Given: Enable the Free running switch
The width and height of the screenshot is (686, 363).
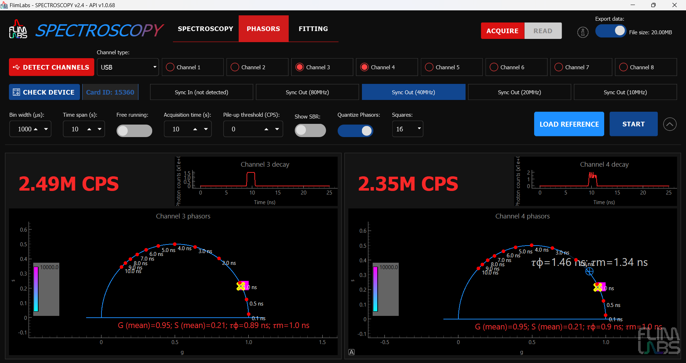Looking at the screenshot, I should point(134,131).
